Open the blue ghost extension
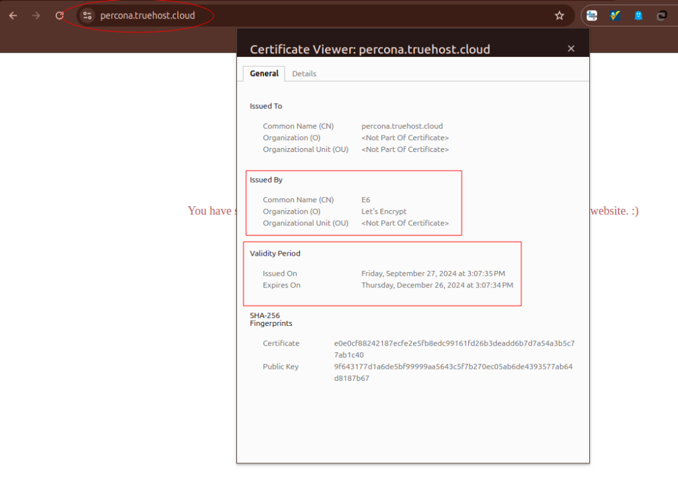The height and width of the screenshot is (503, 678). coord(638,16)
